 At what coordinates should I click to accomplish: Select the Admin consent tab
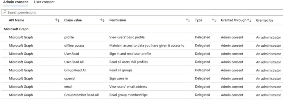click(x=15, y=2)
